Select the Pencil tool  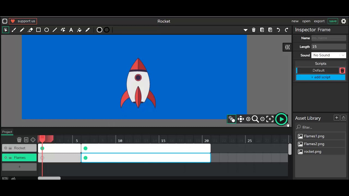point(22,30)
